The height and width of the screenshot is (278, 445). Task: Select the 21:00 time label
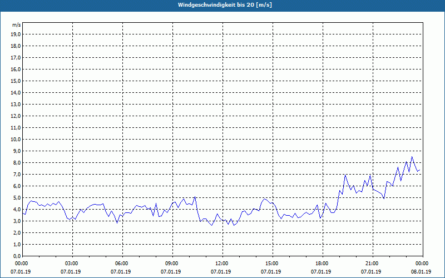373,264
